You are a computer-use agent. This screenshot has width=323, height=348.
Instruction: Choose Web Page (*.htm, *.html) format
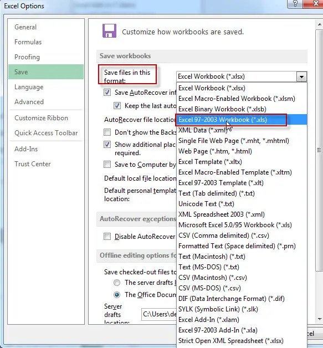tap(242, 151)
